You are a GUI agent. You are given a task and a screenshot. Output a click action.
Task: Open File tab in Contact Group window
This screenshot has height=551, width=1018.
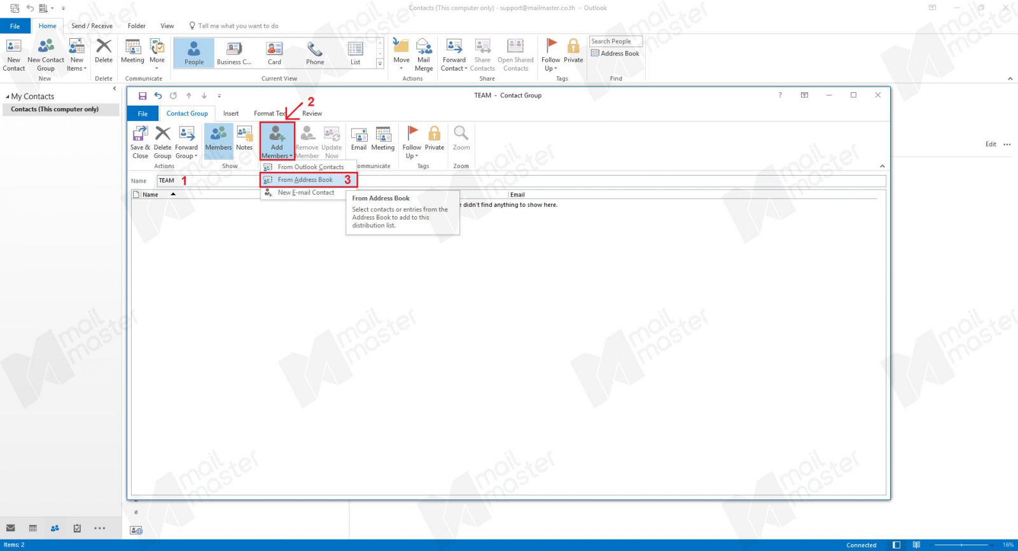pos(143,114)
